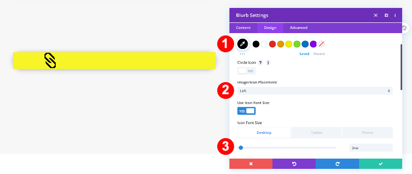Click the eyedropper color picker icon
Screen dimensions: 412x174
tap(243, 44)
